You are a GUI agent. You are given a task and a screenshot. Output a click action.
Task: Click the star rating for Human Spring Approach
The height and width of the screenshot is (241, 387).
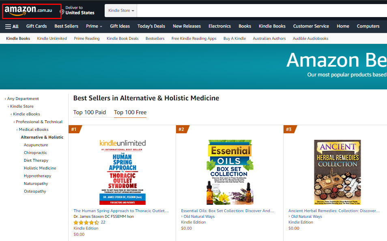[x=86, y=222]
